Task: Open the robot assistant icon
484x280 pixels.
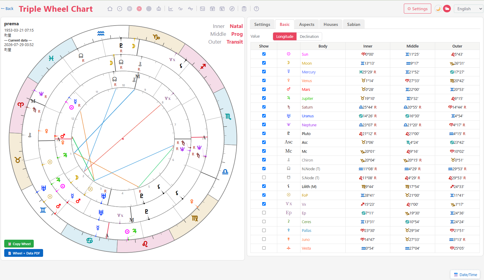Action: pos(159,9)
